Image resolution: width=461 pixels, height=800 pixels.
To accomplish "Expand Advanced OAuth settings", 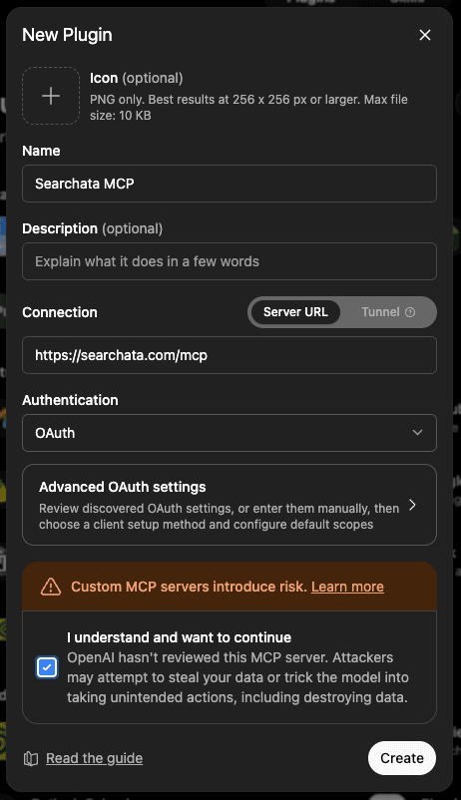I will (x=230, y=505).
